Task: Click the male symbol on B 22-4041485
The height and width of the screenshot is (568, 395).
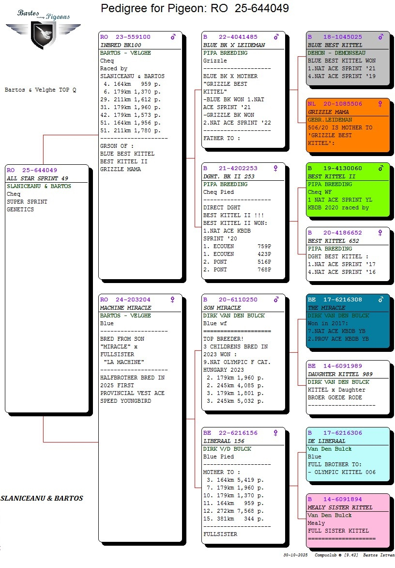Action: click(276, 37)
